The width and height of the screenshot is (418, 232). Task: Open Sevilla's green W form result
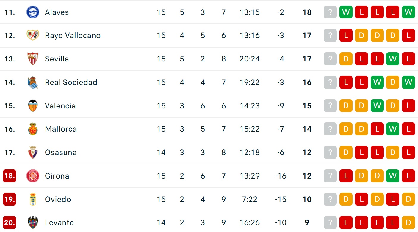393,59
